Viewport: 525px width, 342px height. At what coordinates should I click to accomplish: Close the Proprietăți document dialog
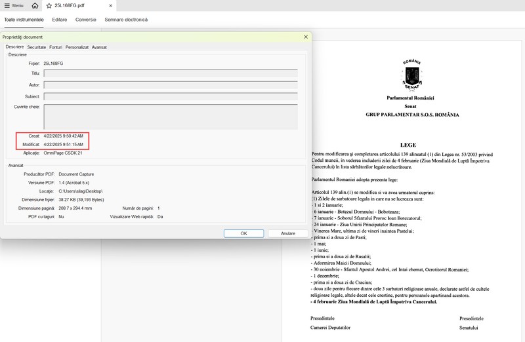[x=306, y=37]
